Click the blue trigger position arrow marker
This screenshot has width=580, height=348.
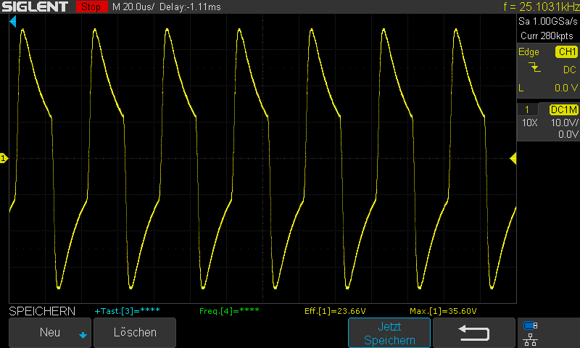pyautogui.click(x=13, y=22)
